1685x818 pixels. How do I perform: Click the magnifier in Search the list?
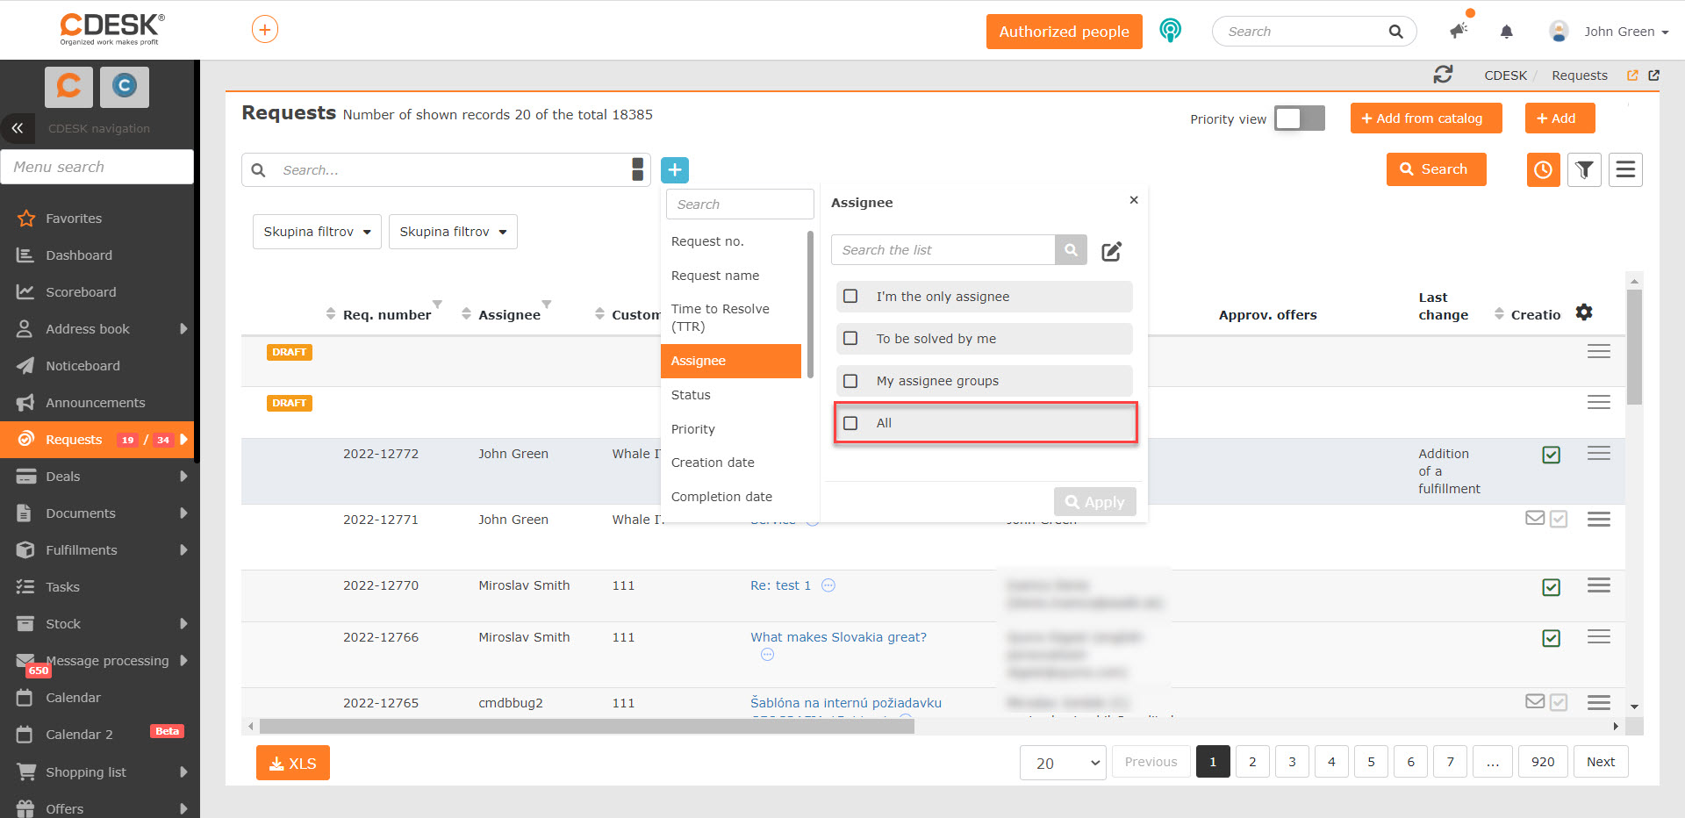click(x=1071, y=250)
